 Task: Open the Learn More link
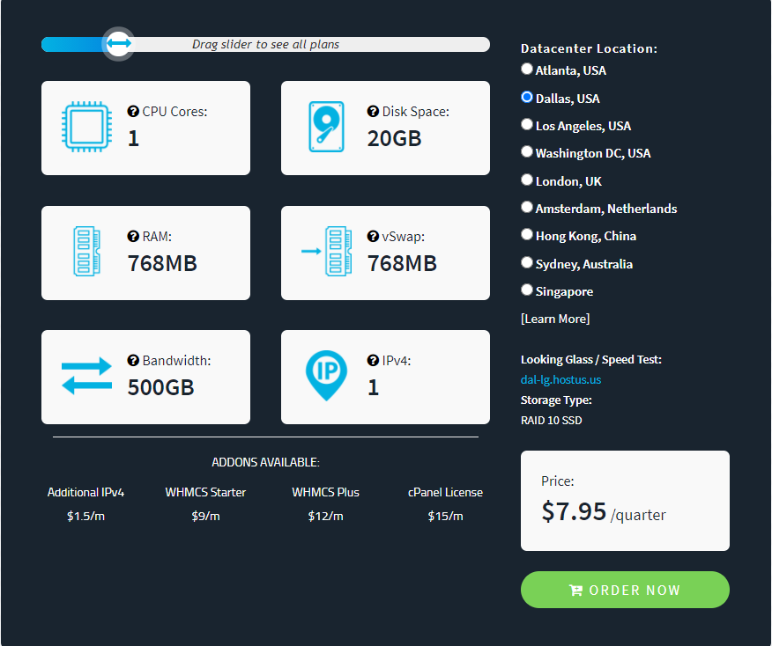coord(555,319)
